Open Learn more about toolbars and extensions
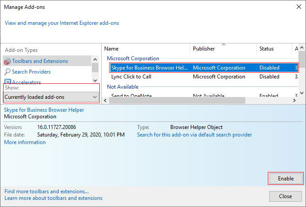Image resolution: width=306 pixels, height=207 pixels. point(53,198)
